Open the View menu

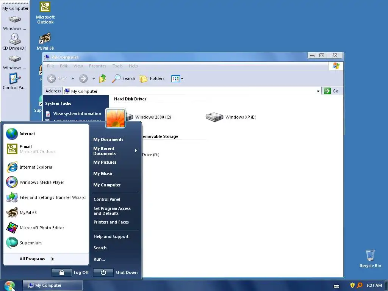[78, 66]
